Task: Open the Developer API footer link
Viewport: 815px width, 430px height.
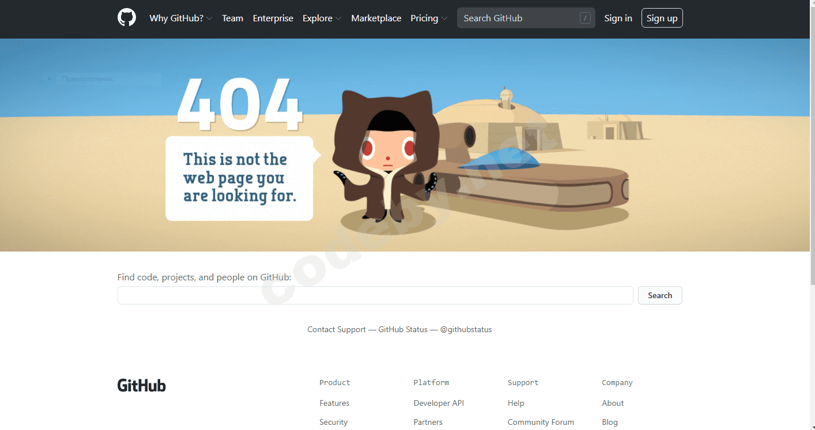Action: click(439, 404)
